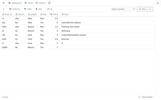The image size is (161, 100).
Task: Click the worklog.csv file name
Action: coord(17,3)
